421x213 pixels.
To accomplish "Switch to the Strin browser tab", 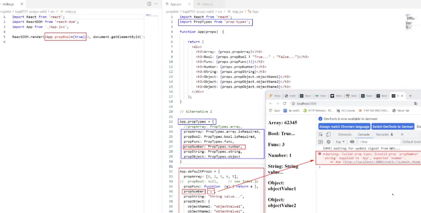I will [336, 96].
